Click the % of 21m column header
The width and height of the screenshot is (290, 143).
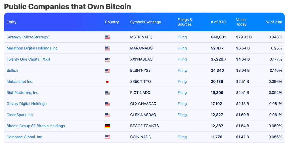tap(274, 22)
